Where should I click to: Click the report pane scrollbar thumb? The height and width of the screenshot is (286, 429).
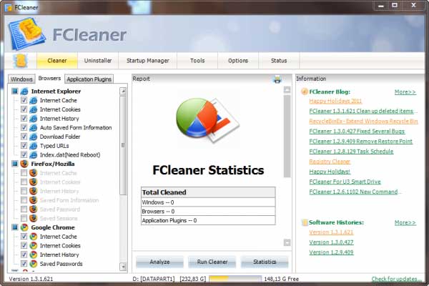pyautogui.click(x=287, y=136)
